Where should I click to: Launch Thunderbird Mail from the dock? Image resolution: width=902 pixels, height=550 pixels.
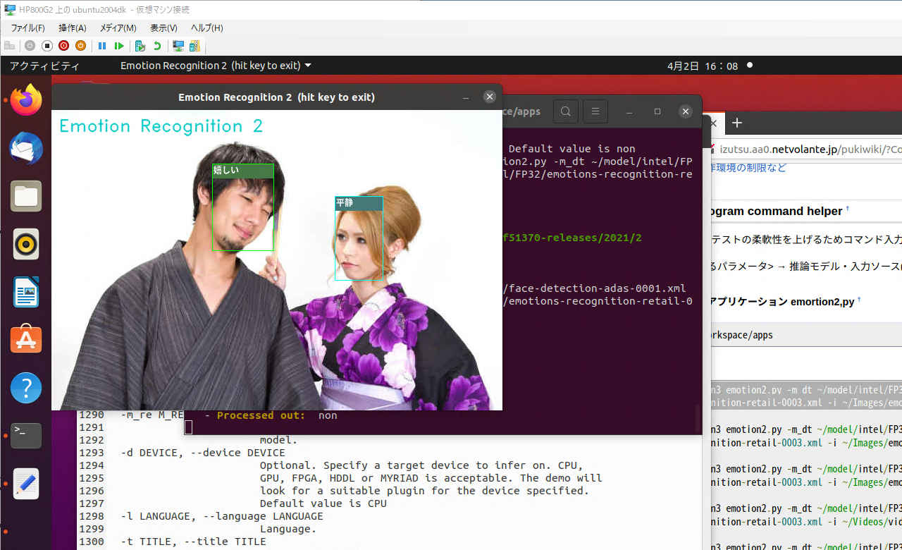pos(26,148)
